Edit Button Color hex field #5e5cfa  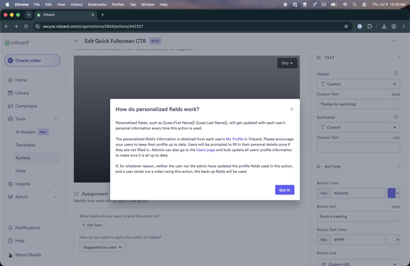pyautogui.click(x=358, y=193)
